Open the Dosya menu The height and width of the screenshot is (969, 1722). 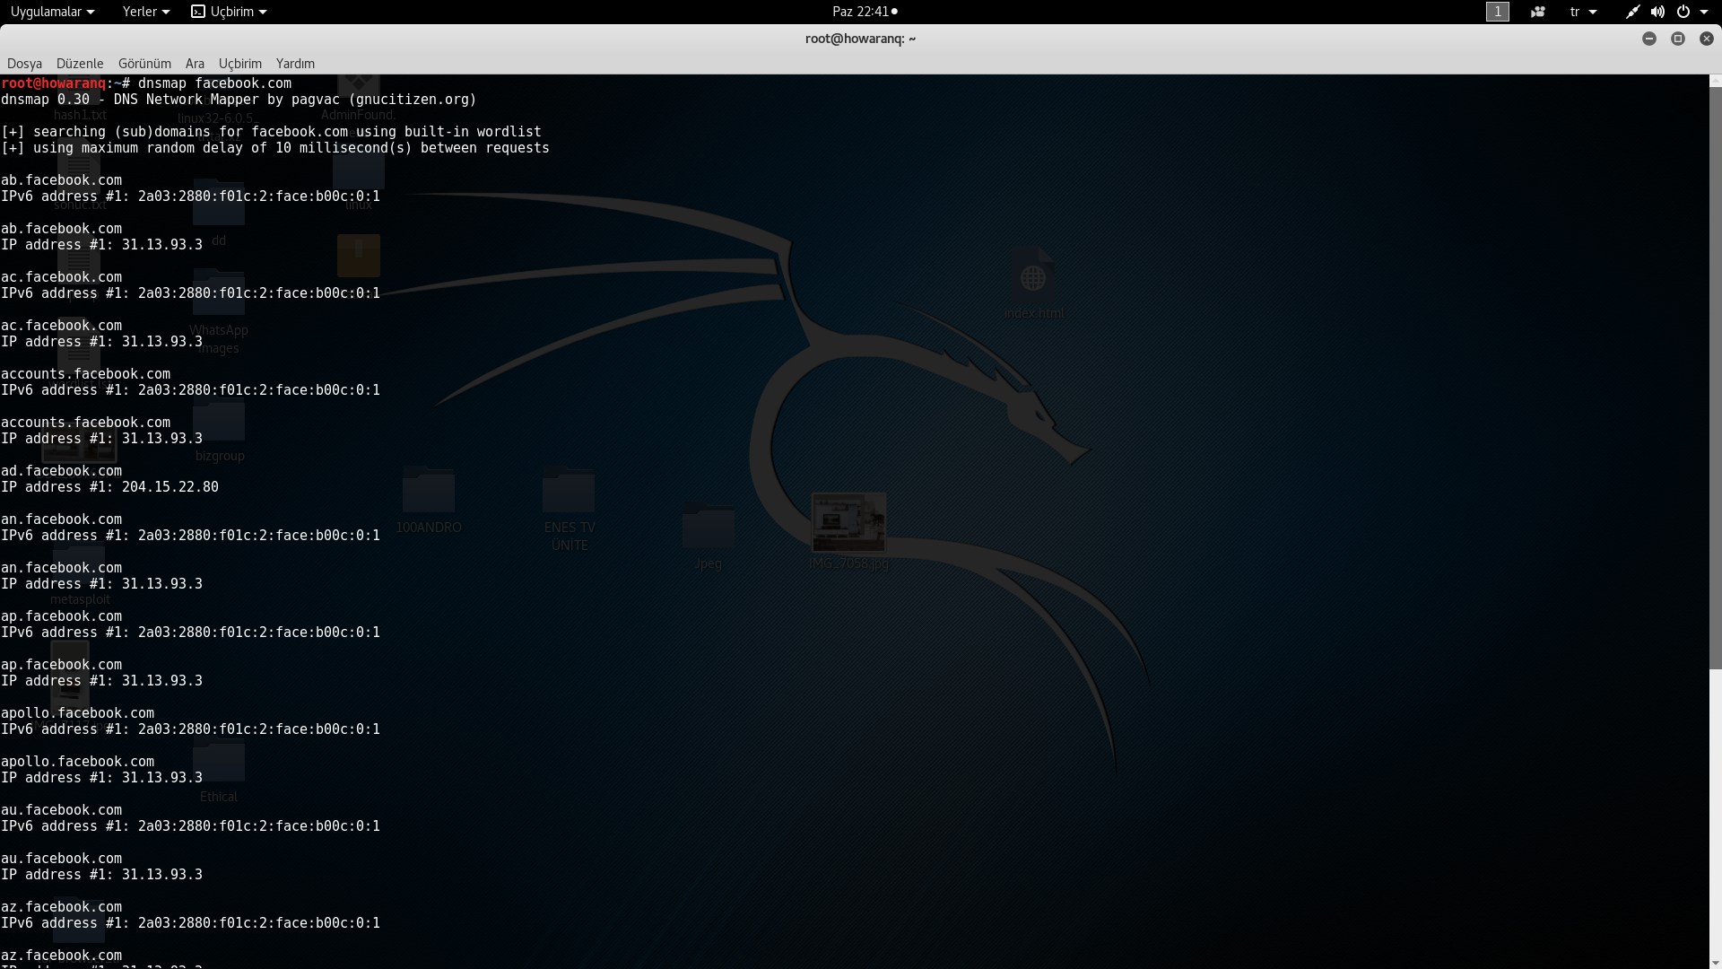pyautogui.click(x=24, y=64)
